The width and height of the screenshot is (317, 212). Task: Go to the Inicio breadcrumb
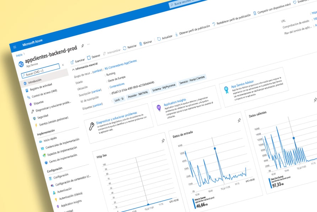[x=19, y=55]
